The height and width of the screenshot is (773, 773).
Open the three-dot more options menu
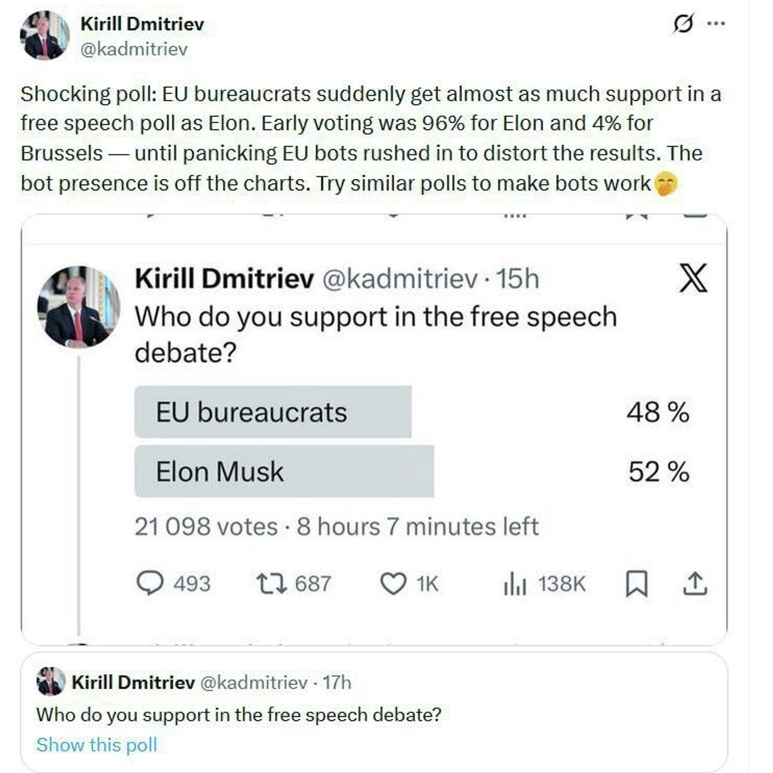point(716,24)
